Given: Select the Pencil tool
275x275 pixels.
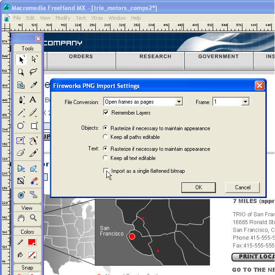Looking at the screenshot, I should (33, 113).
